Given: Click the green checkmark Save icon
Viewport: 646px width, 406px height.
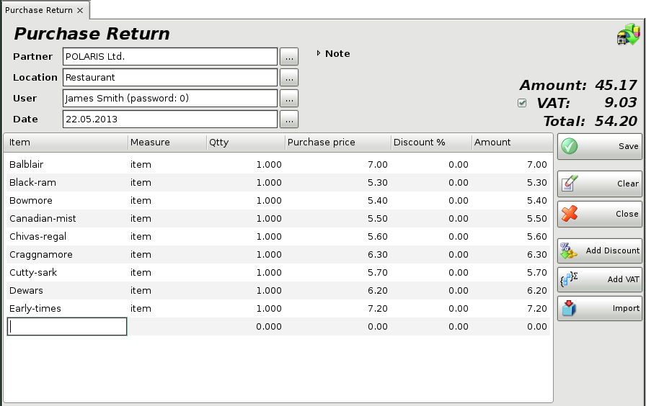Looking at the screenshot, I should coord(570,146).
